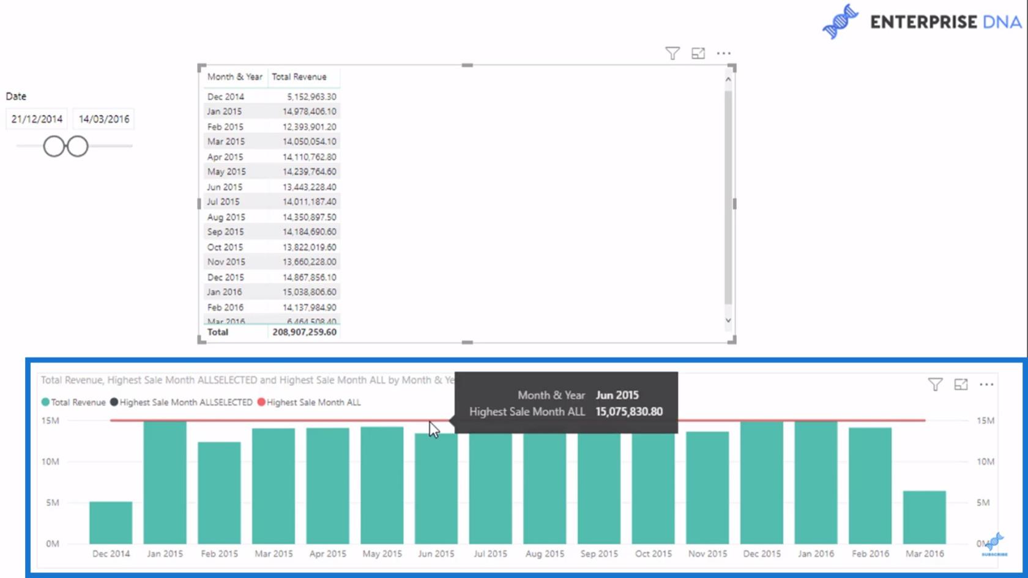Click the Total Revenue legend marker
Screen dimensions: 1028x578
click(45, 402)
